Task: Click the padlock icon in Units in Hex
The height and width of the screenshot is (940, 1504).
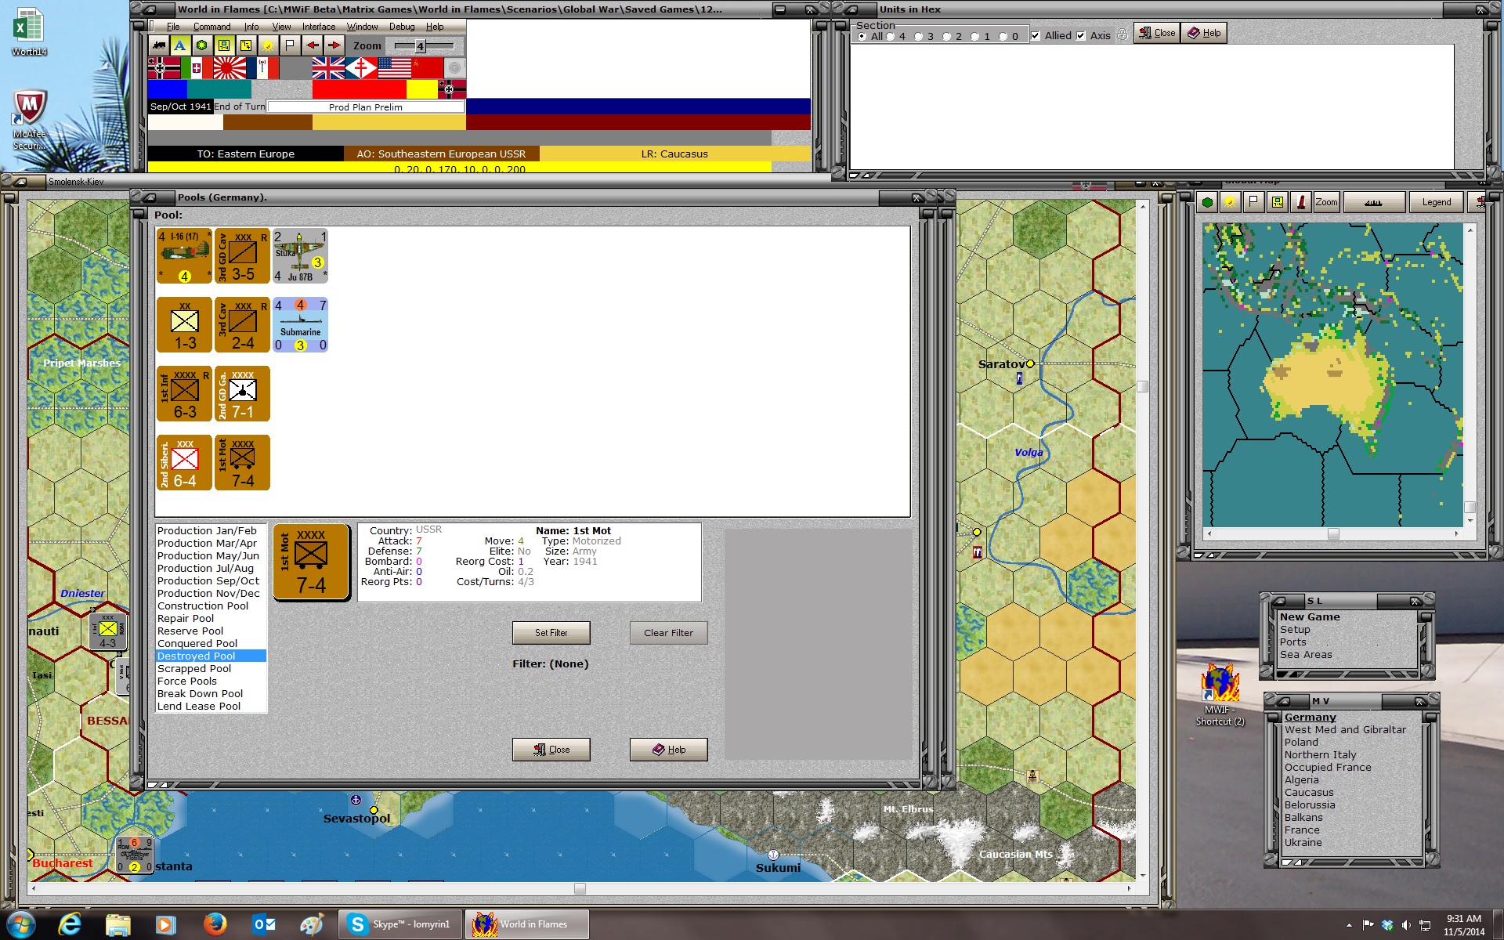Action: [x=1123, y=35]
